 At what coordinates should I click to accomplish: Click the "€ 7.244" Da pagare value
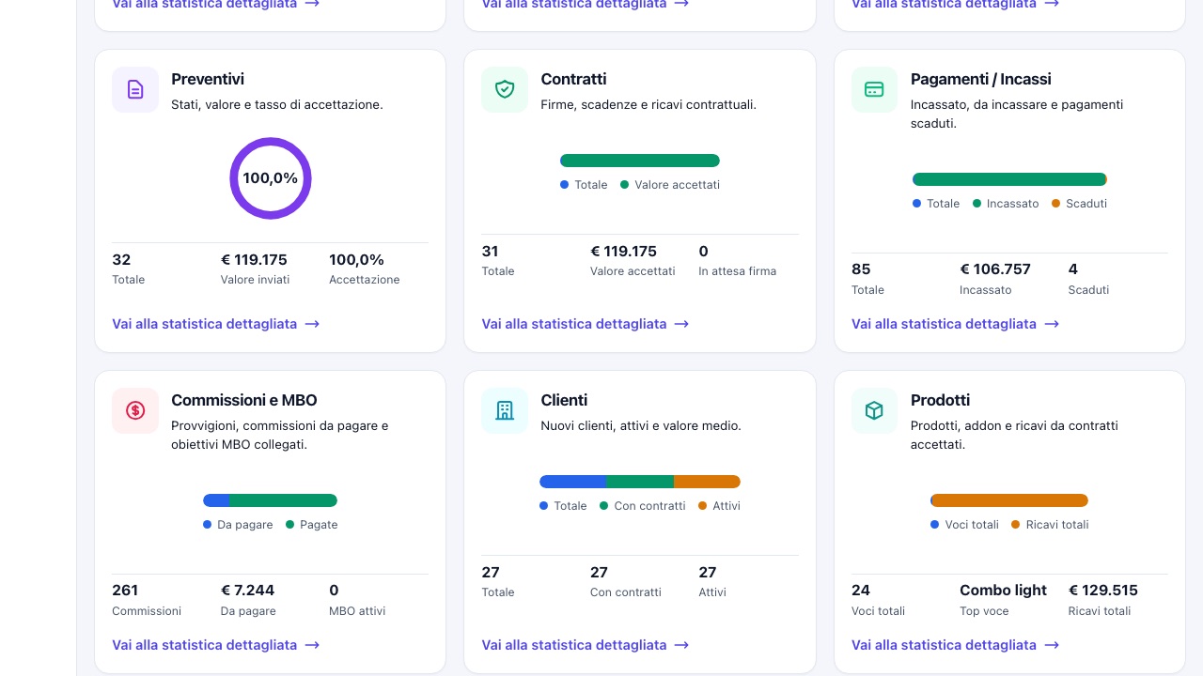tap(248, 591)
